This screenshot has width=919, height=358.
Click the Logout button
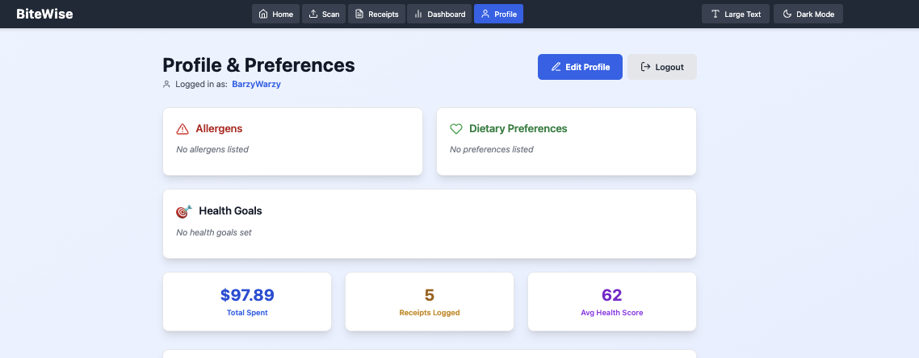click(662, 67)
